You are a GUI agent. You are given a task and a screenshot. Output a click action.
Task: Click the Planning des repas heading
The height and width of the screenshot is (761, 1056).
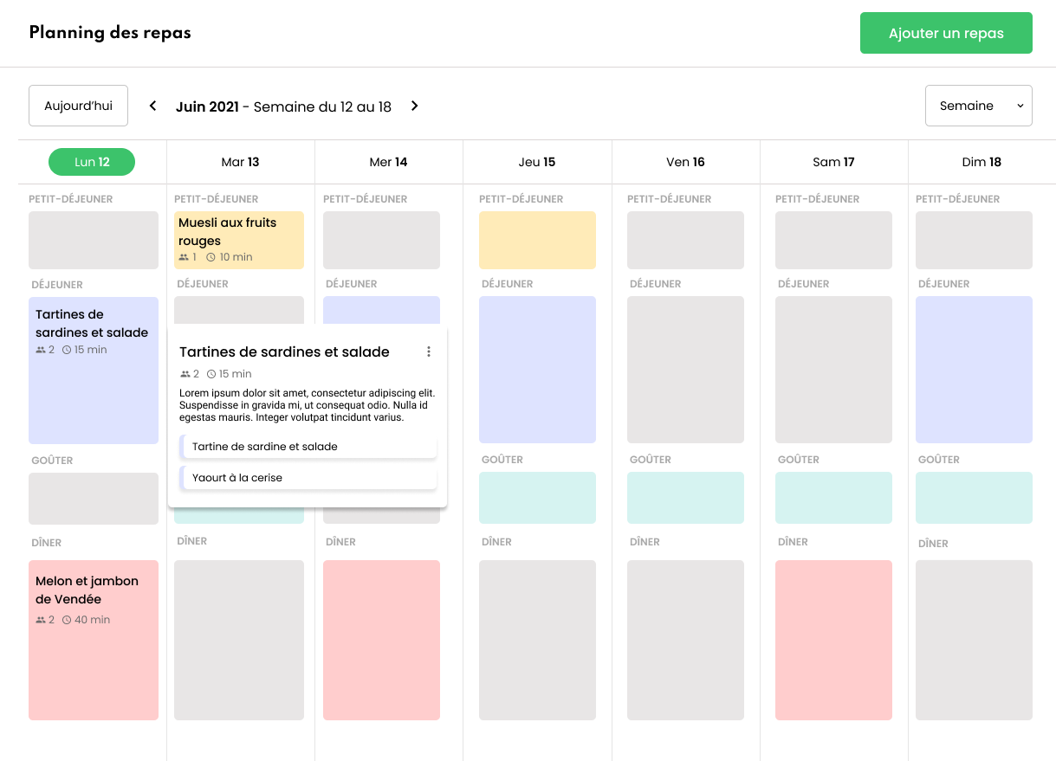[x=109, y=32]
